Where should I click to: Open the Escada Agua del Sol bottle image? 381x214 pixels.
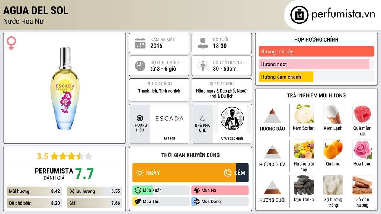click(65, 88)
